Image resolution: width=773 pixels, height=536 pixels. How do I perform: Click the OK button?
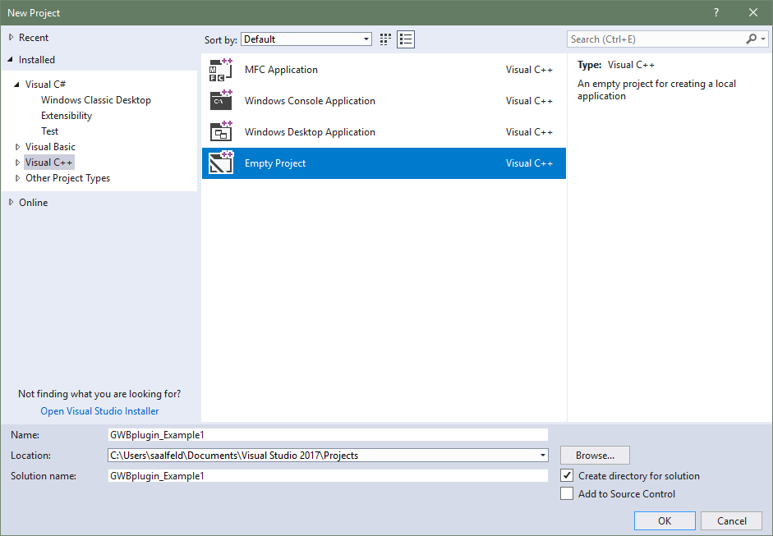(x=665, y=520)
